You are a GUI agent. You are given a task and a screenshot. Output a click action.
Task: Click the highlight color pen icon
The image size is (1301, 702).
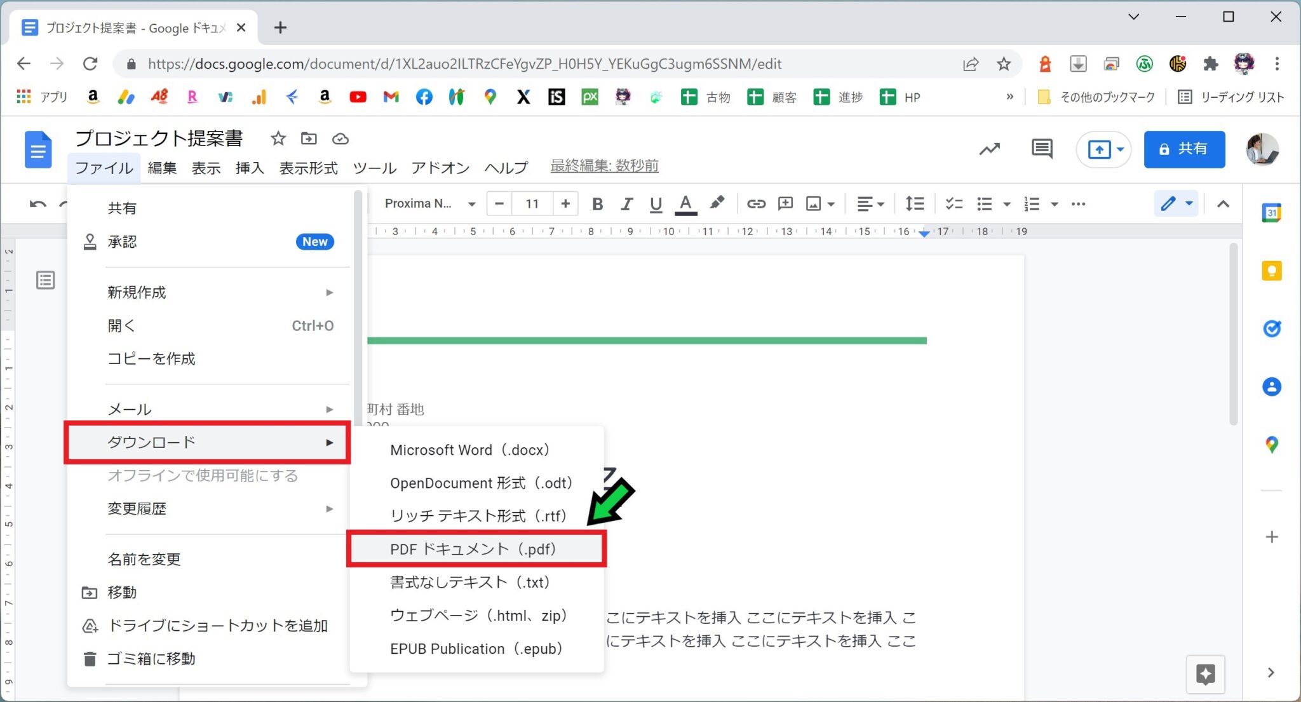717,203
